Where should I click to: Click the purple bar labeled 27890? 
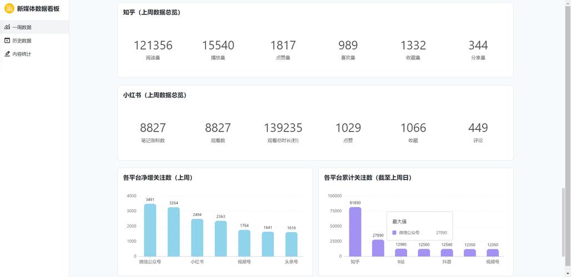(378, 248)
